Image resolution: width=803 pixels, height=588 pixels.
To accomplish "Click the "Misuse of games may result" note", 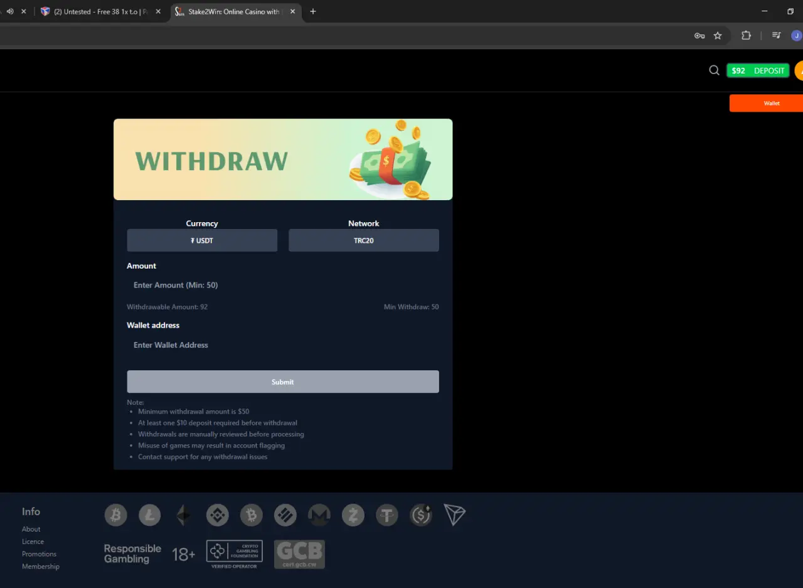I will (x=211, y=446).
